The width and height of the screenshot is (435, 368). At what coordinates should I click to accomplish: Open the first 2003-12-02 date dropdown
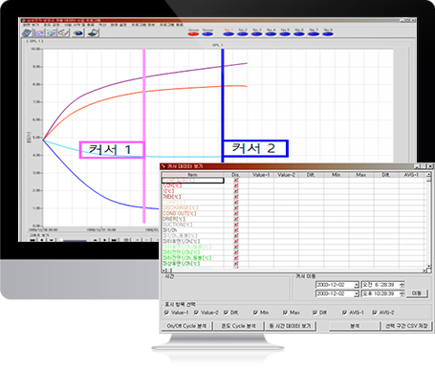point(357,285)
